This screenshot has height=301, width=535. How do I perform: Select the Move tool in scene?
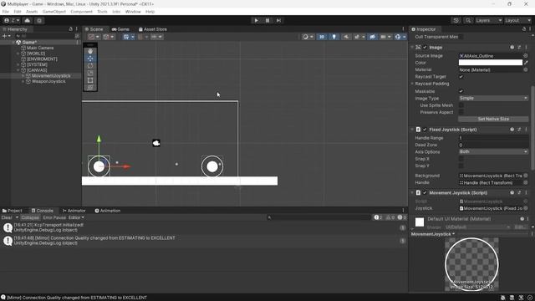coord(90,59)
